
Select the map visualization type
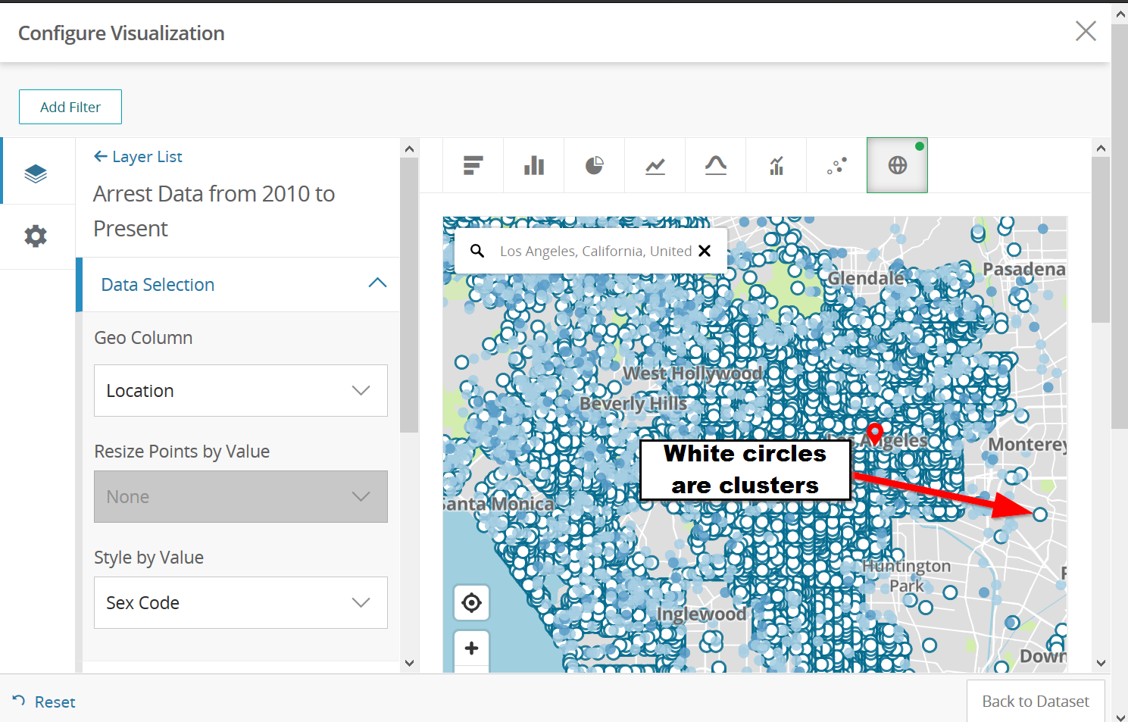click(x=898, y=165)
